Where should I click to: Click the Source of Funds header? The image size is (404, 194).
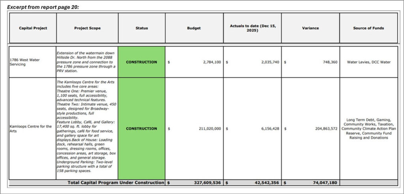coord(368,28)
